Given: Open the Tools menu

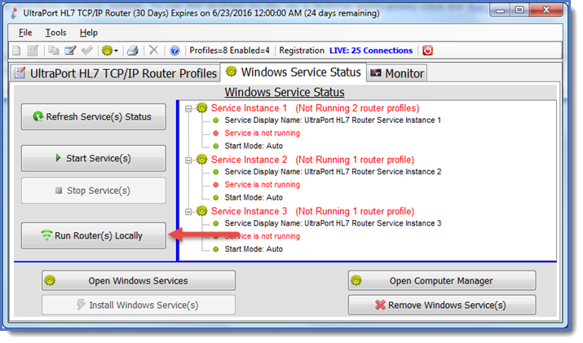Looking at the screenshot, I should pyautogui.click(x=56, y=33).
